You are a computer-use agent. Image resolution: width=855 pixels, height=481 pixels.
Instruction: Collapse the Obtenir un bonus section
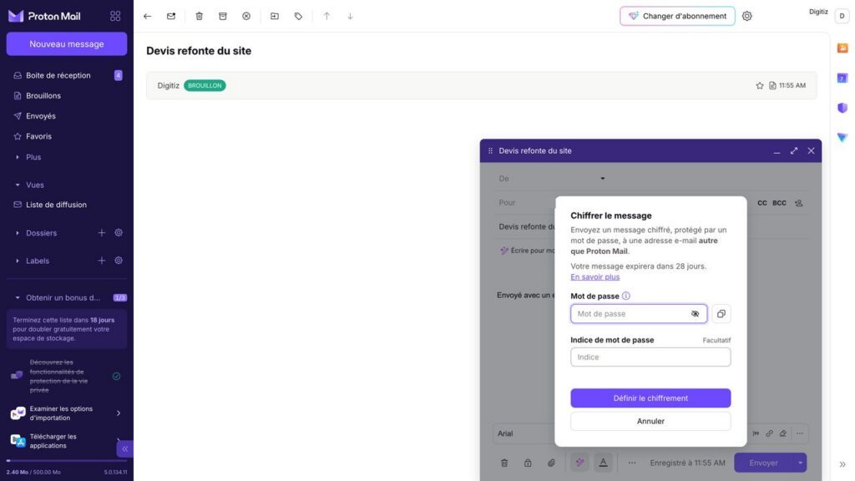click(x=18, y=298)
